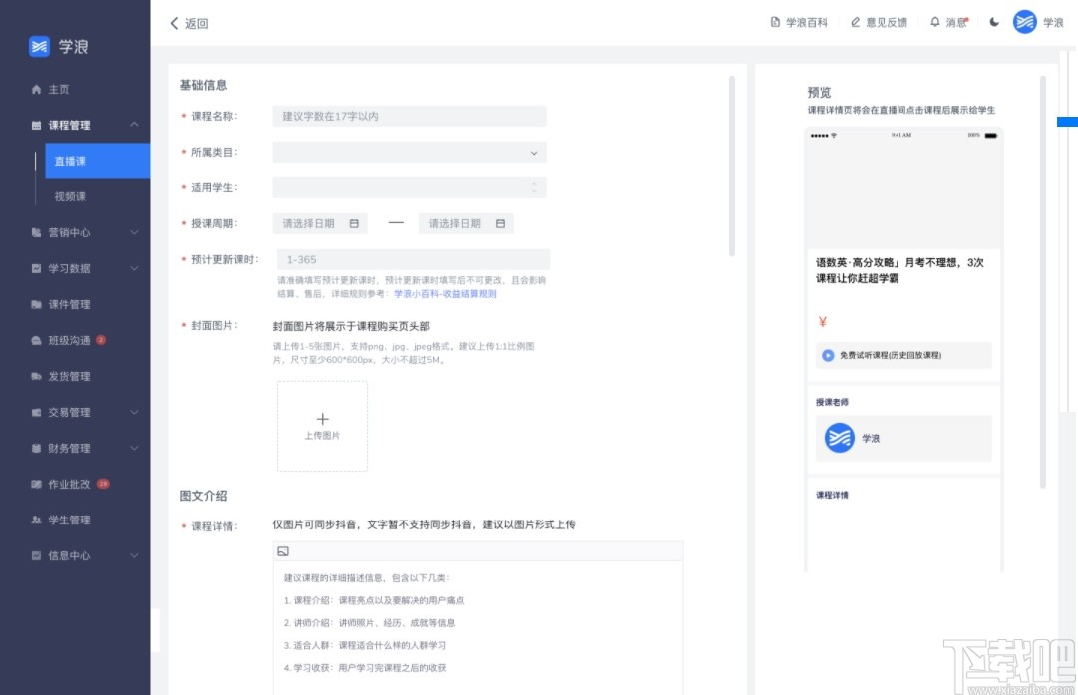Viewport: 1078px width, 695px height.
Task: Click the 营销中心 sidebar icon
Action: tap(37, 233)
